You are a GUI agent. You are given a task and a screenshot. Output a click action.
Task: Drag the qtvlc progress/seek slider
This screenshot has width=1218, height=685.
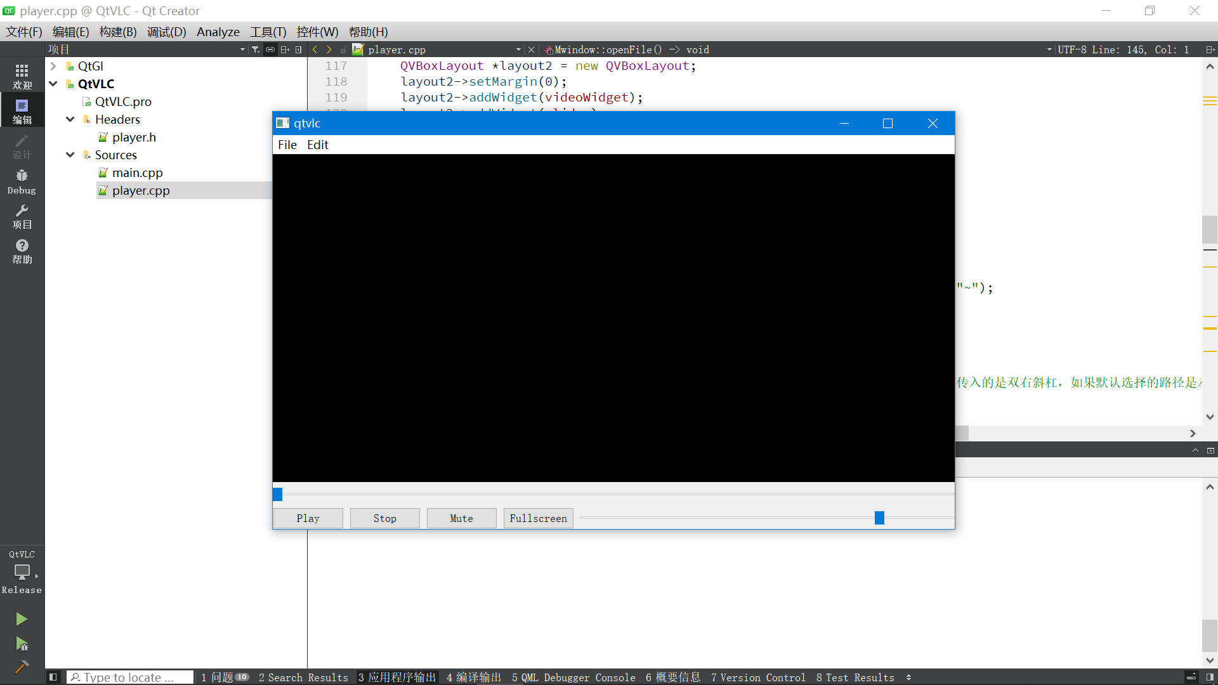[278, 494]
